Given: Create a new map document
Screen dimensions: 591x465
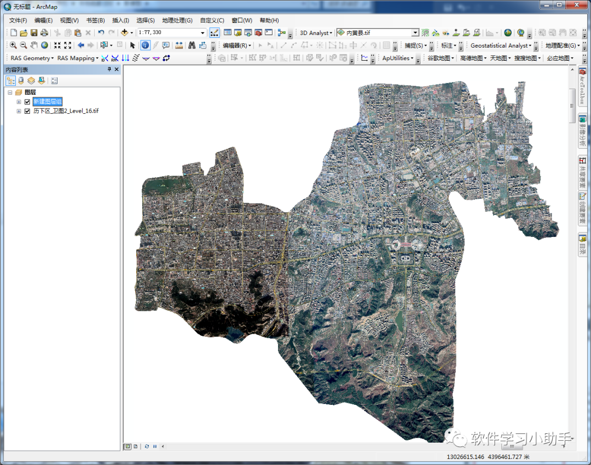Looking at the screenshot, I should coord(14,33).
